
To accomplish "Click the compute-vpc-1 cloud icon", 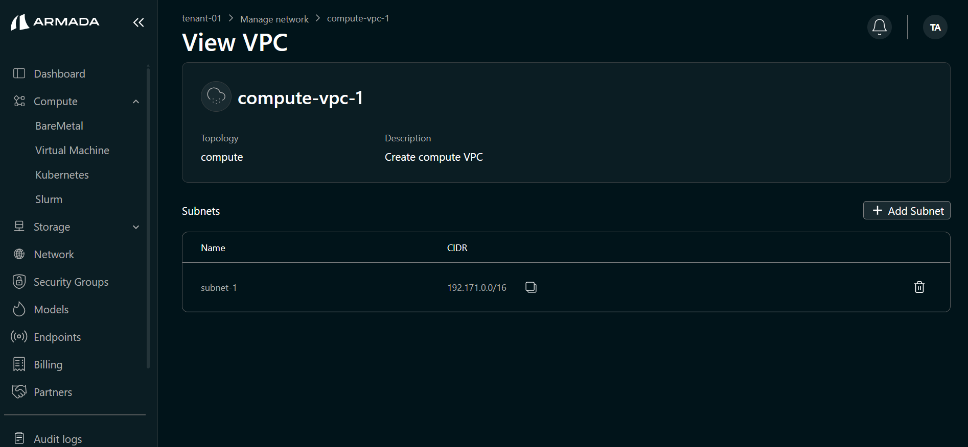I will click(x=216, y=96).
